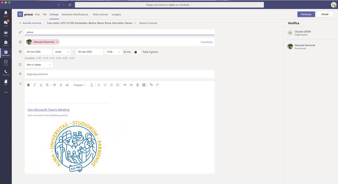The image size is (338, 184).
Task: Open the Paragrafo style dropdown
Action: (x=80, y=85)
